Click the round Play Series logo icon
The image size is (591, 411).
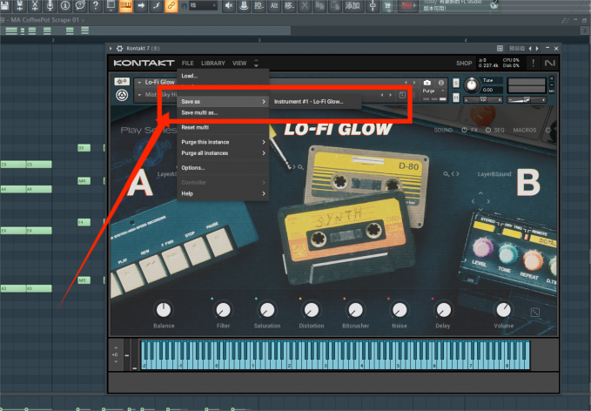click(x=122, y=95)
